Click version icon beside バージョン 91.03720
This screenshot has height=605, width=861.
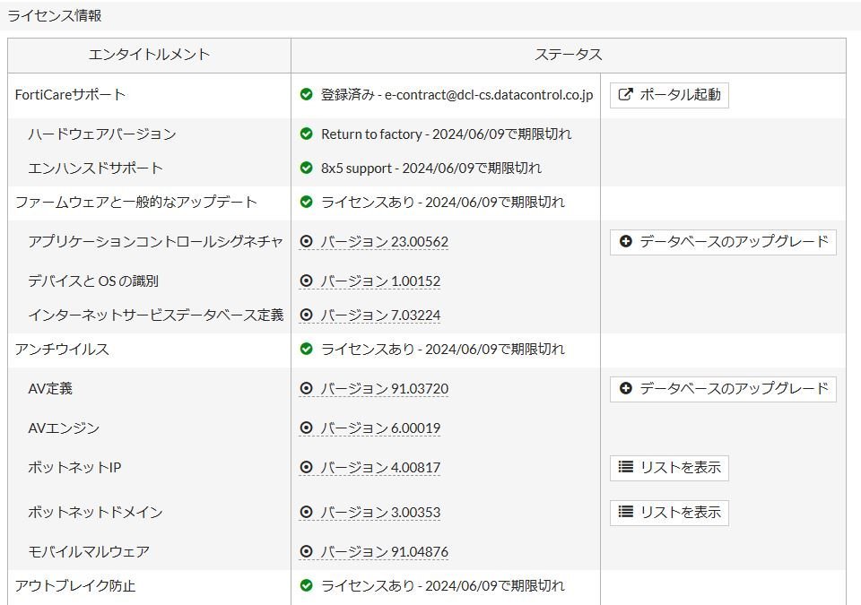(x=306, y=388)
